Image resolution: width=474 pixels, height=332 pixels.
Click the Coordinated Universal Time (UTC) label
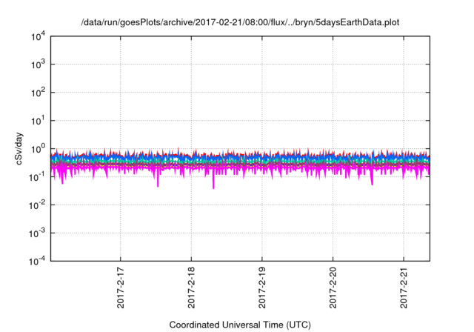(x=240, y=325)
